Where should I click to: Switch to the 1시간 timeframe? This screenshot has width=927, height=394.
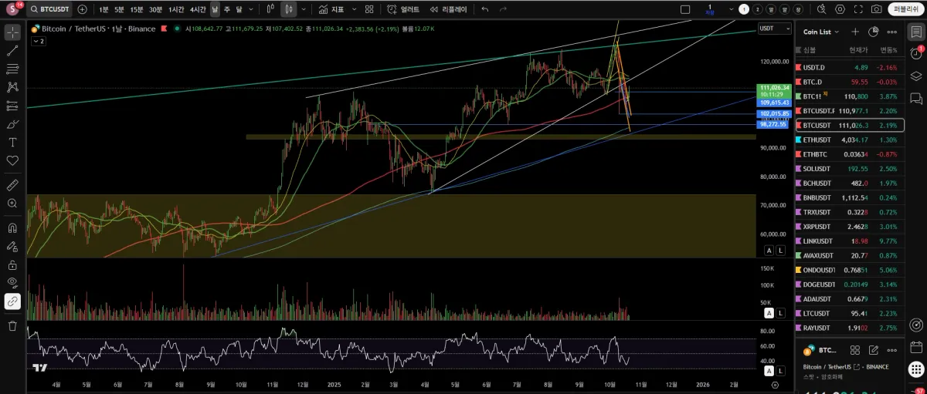[176, 9]
